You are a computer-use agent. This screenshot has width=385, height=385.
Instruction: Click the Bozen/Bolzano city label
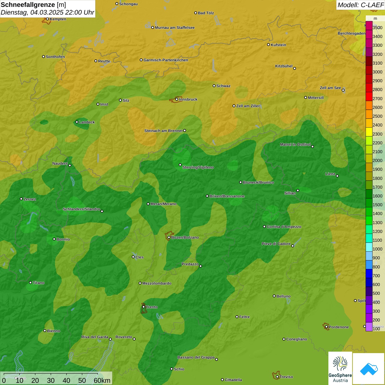click(185, 237)
